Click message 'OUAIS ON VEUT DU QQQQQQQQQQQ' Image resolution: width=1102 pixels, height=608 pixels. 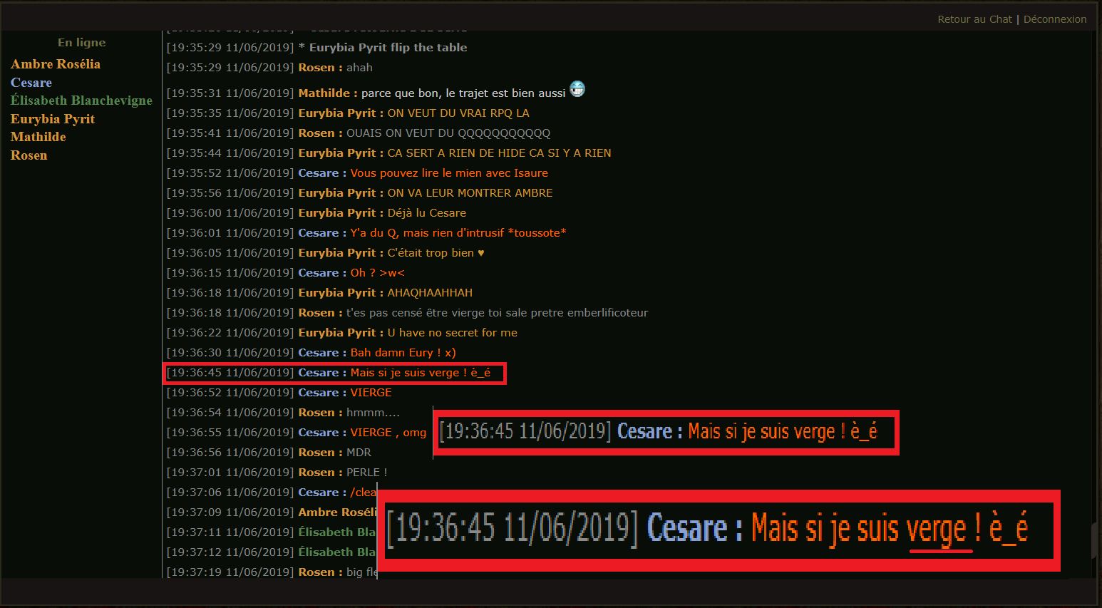click(x=448, y=133)
